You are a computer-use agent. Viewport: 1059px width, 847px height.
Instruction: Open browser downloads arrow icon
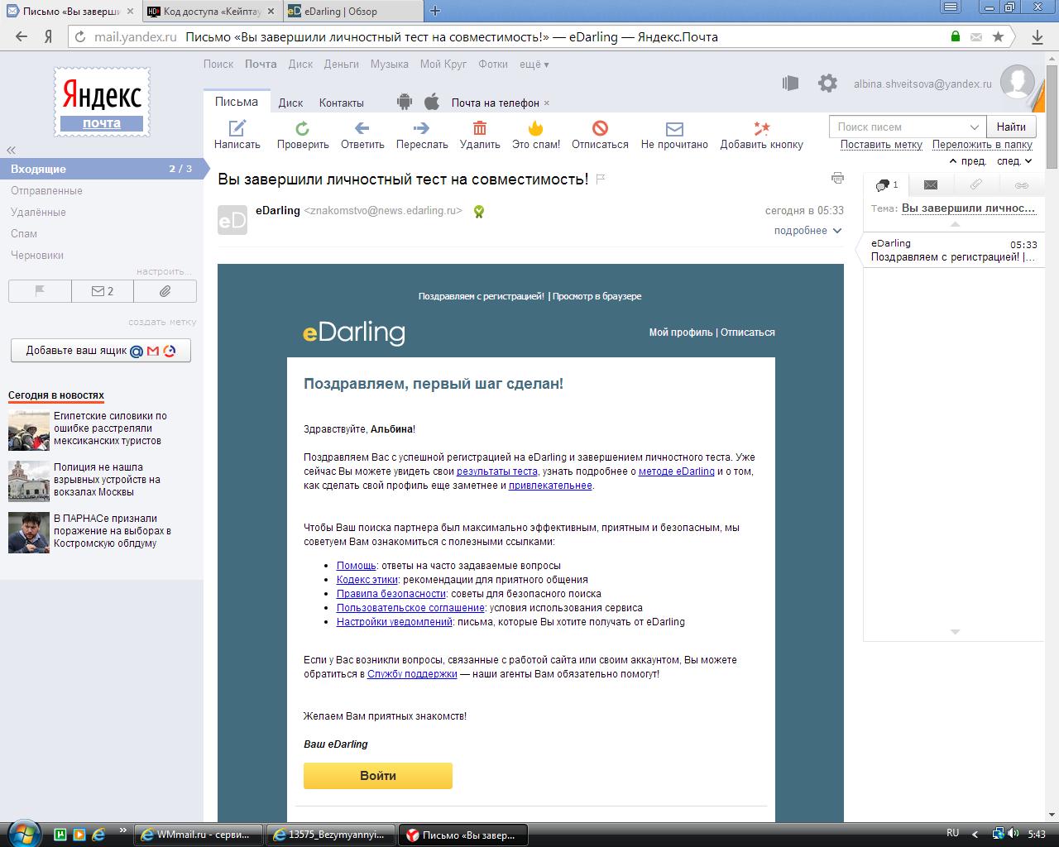coord(1037,36)
